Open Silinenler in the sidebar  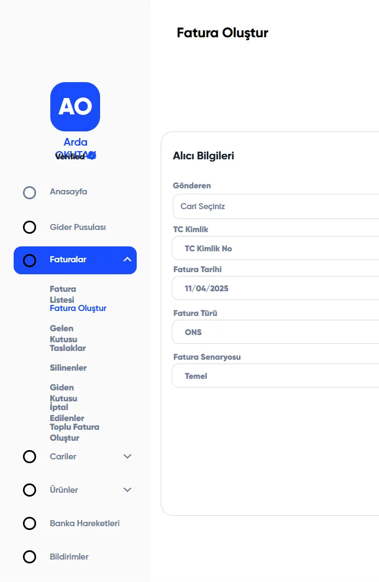68,368
